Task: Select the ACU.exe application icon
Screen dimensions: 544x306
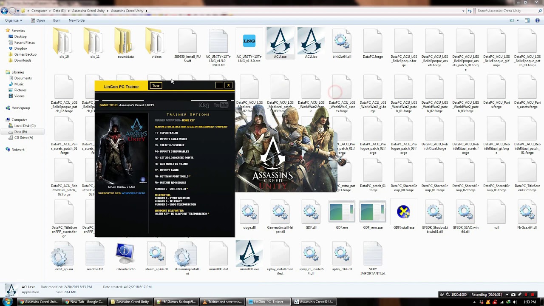Action: [x=280, y=42]
